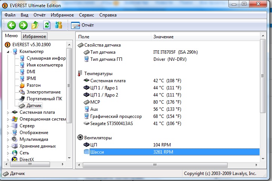Click the data panel scroll-down arrow
The height and width of the screenshot is (181, 272).
pos(263,158)
